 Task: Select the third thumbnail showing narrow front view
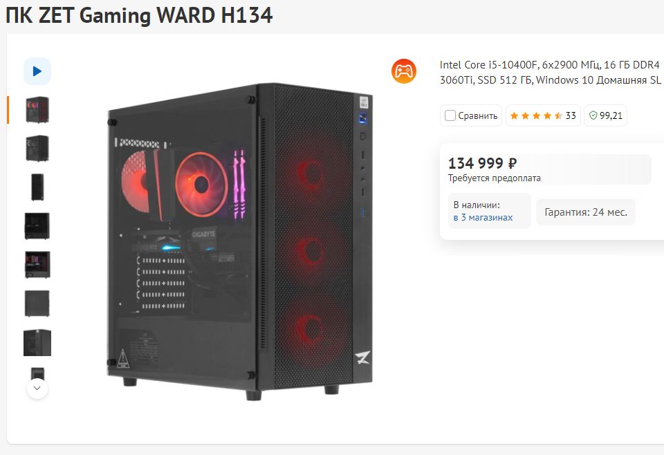point(37,187)
